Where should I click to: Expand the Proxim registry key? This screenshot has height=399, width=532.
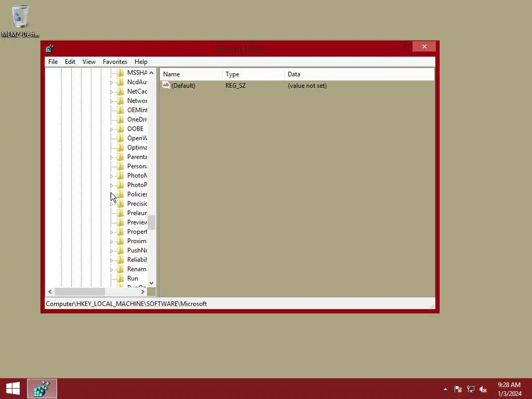point(111,242)
